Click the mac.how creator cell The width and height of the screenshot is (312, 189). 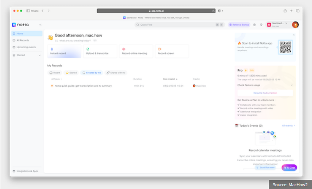pyautogui.click(x=199, y=86)
